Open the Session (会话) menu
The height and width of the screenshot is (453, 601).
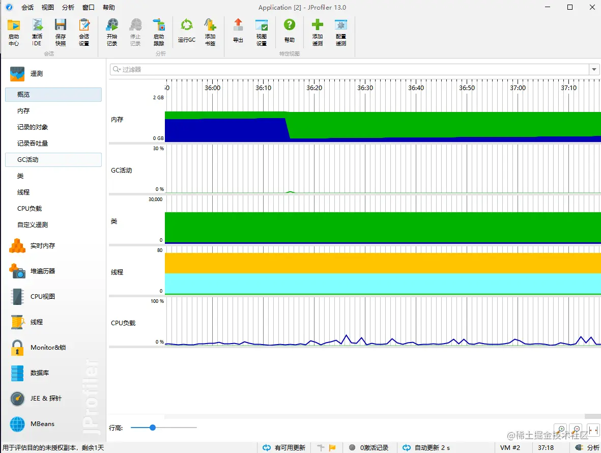click(27, 7)
